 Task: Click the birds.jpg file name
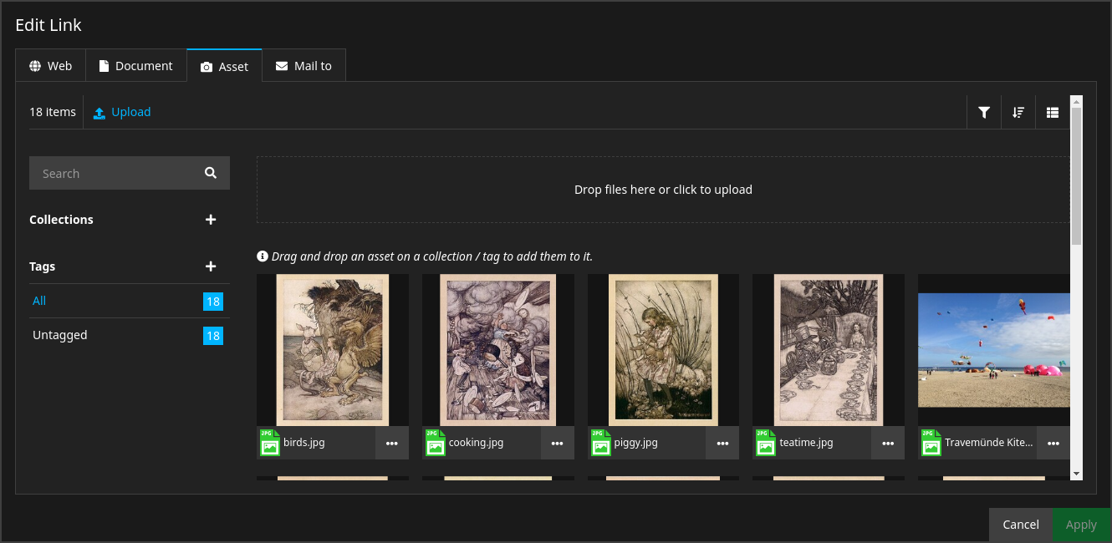304,443
